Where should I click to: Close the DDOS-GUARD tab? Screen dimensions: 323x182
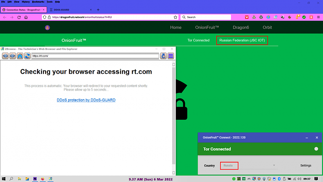point(90,9)
